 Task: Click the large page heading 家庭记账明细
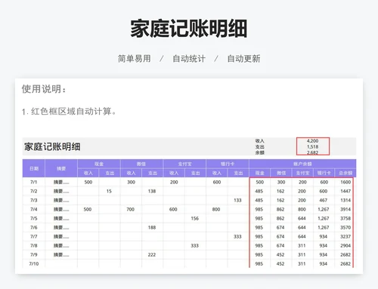(189, 29)
